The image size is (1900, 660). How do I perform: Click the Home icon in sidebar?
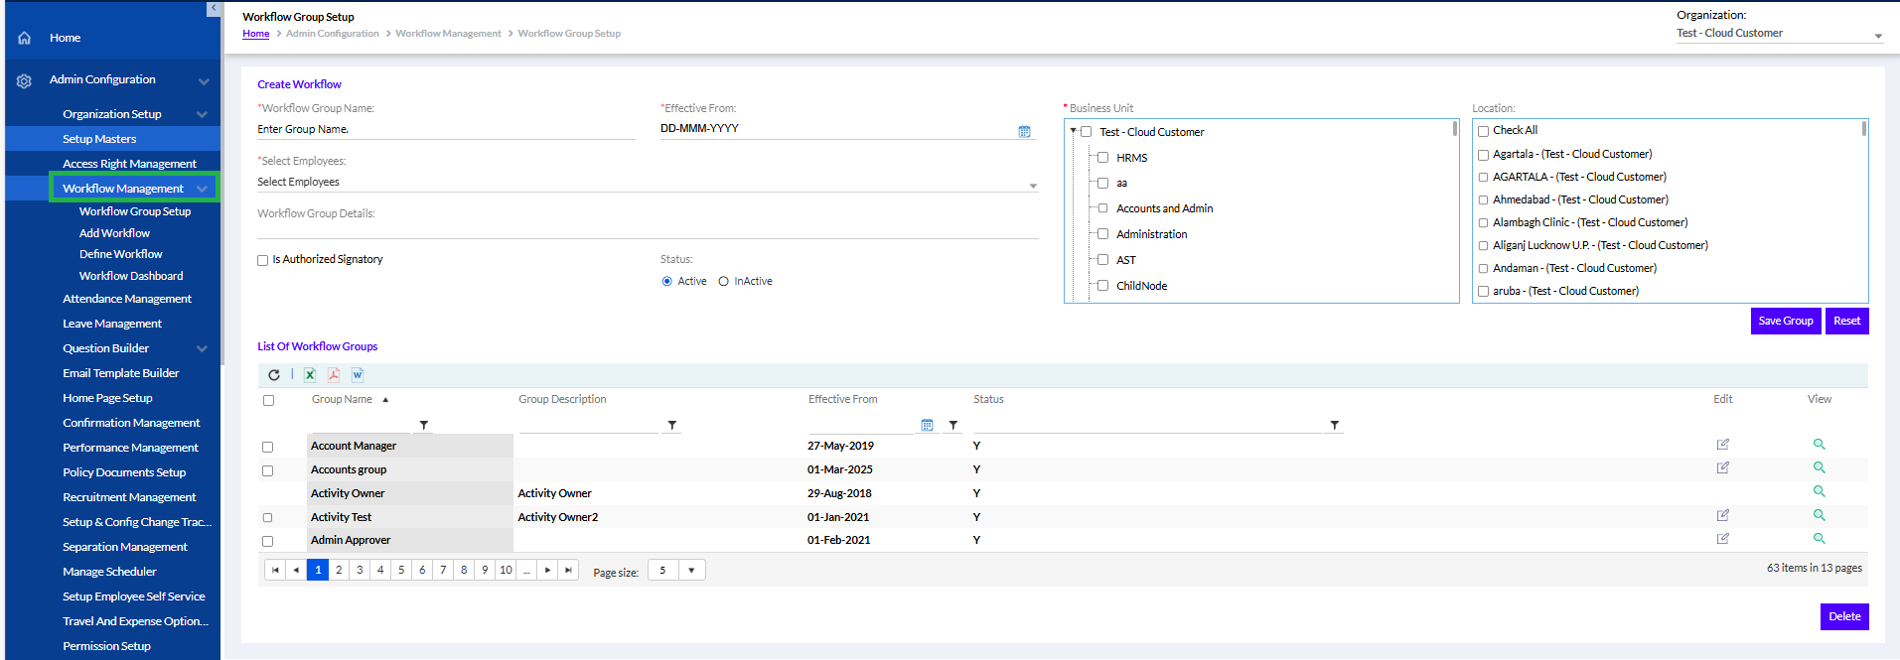click(x=25, y=38)
